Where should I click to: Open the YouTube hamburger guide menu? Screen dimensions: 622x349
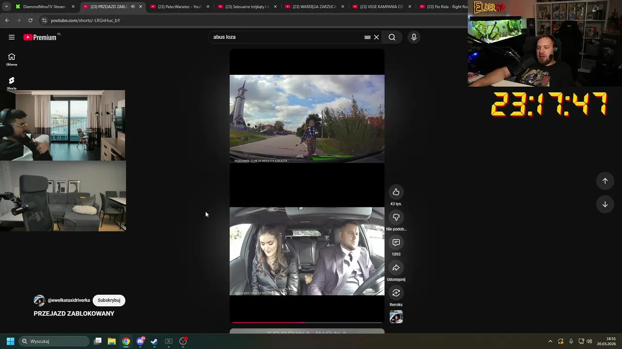point(12,37)
